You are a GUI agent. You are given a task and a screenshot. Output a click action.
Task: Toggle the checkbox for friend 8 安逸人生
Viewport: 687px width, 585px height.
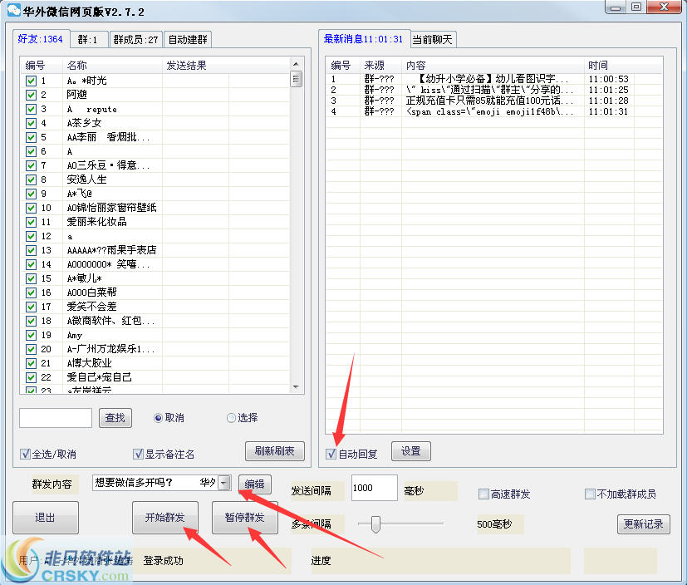click(x=31, y=179)
